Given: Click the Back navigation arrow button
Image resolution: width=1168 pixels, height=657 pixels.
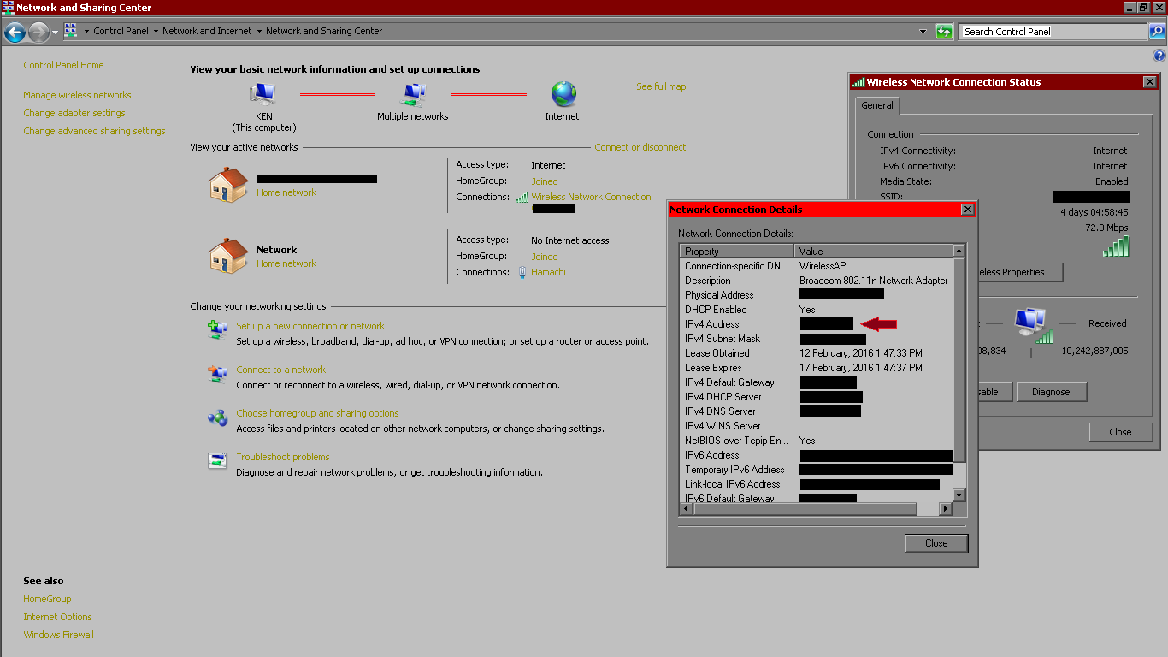Looking at the screenshot, I should 15,33.
